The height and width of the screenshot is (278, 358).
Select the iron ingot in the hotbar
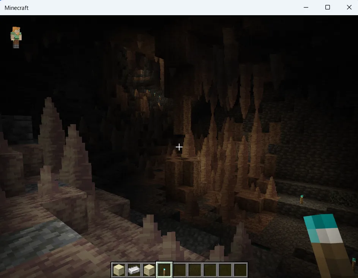point(134,270)
